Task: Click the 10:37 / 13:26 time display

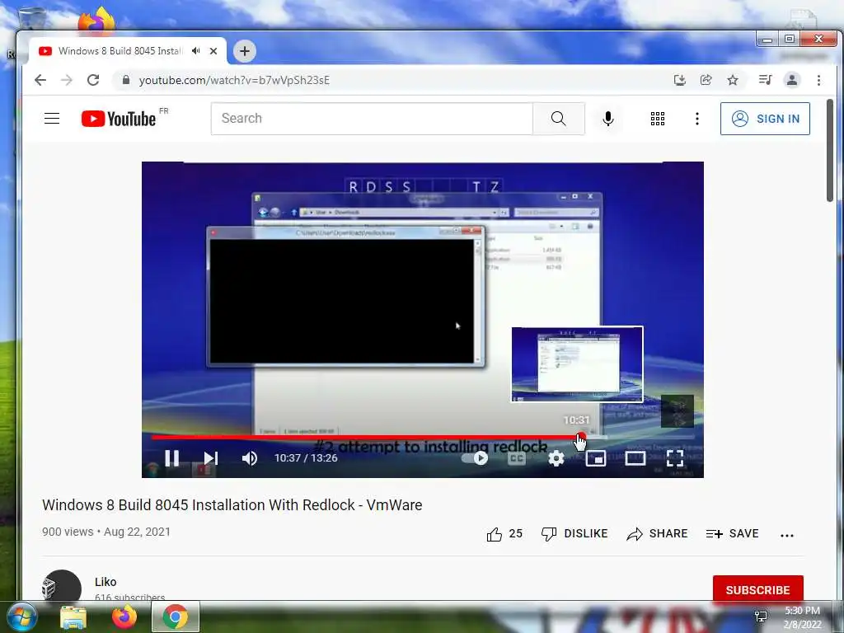Action: pos(306,458)
